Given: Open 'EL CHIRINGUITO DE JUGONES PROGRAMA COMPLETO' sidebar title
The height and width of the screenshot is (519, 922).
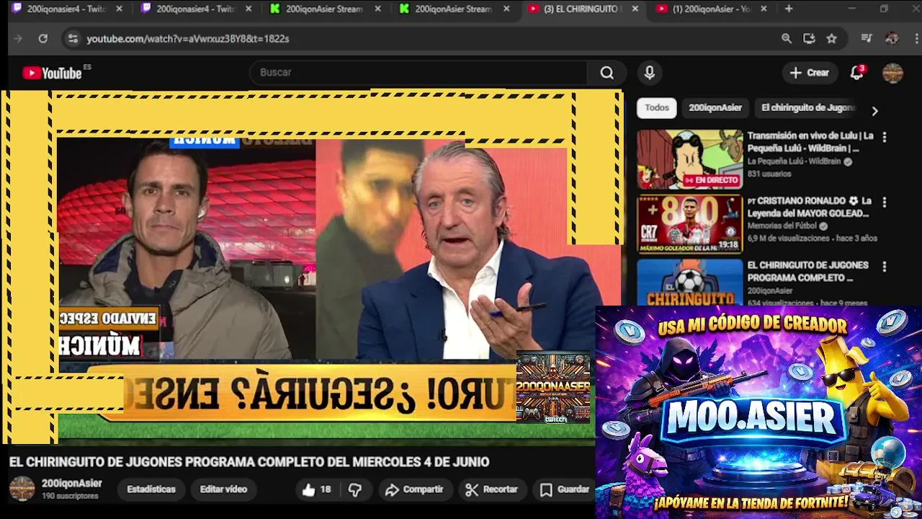Looking at the screenshot, I should (808, 271).
